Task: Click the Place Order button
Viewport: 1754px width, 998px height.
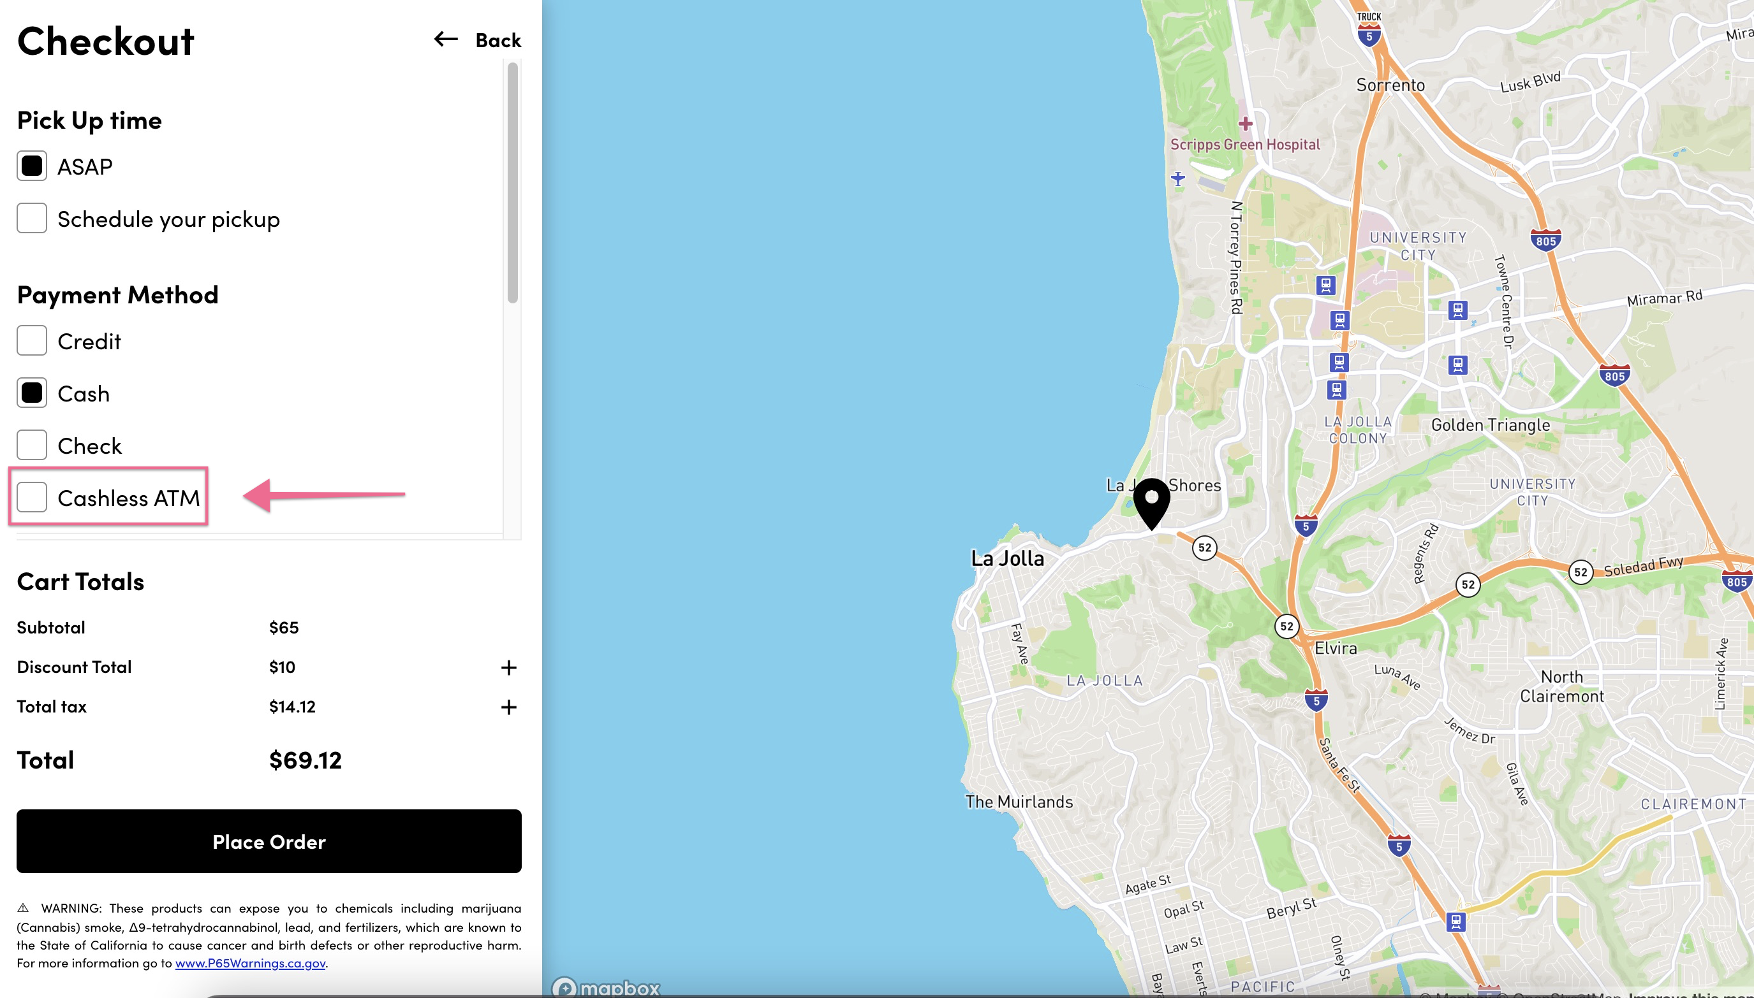Action: pos(269,841)
